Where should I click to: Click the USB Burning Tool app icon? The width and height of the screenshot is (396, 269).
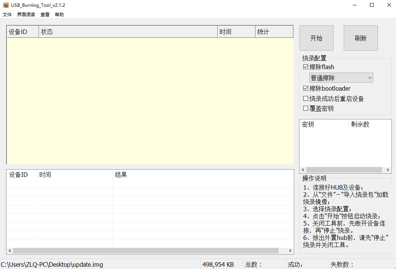(6, 5)
